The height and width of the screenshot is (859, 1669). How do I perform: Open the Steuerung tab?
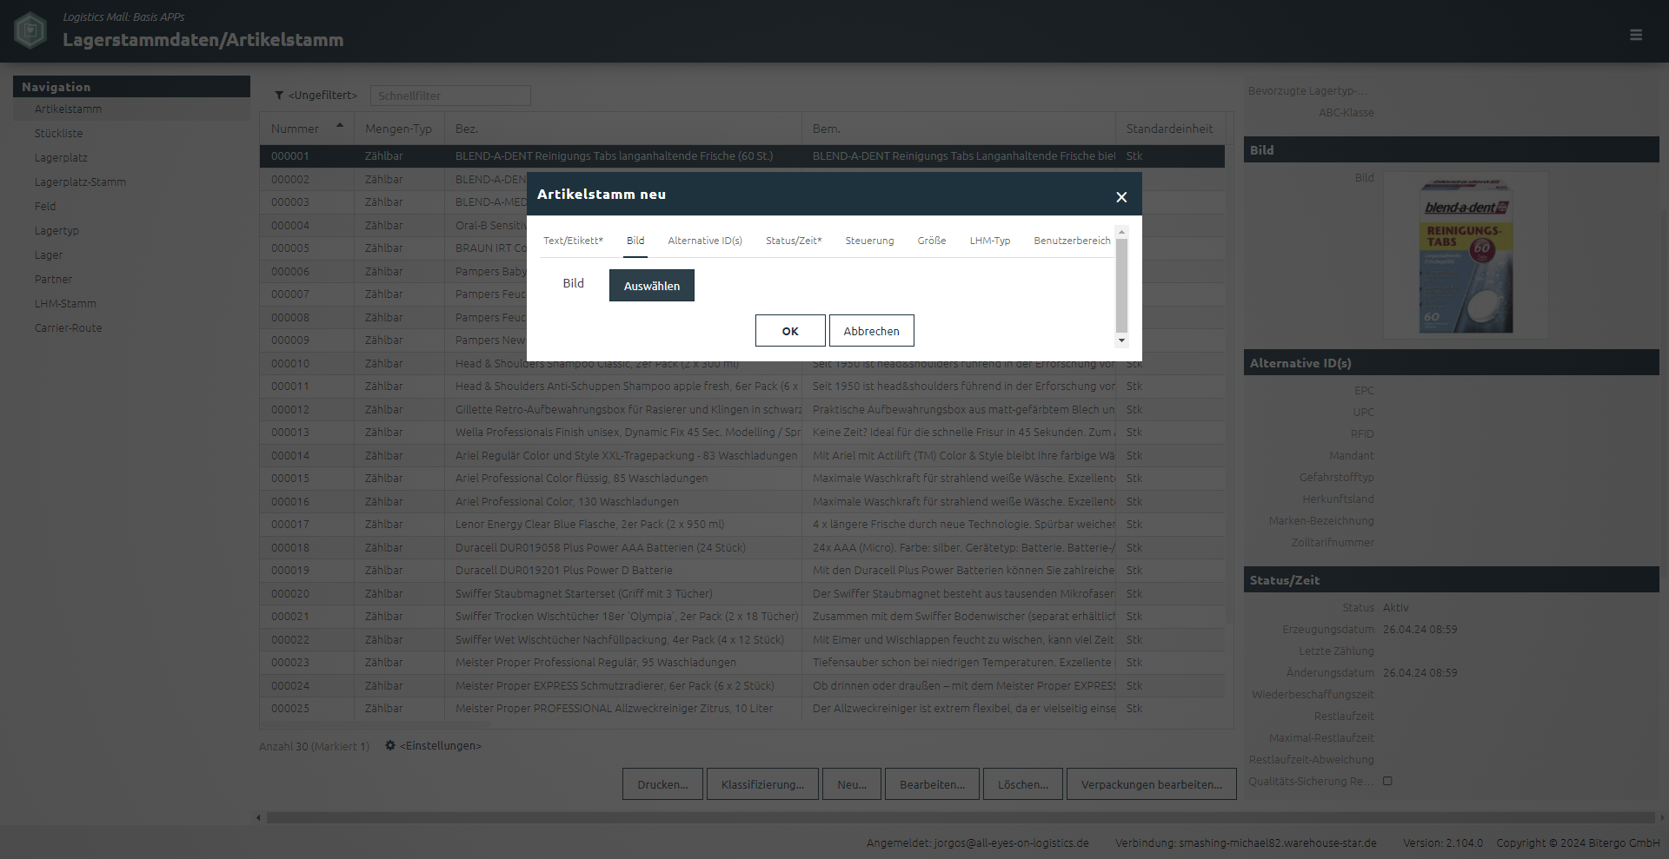pos(869,241)
